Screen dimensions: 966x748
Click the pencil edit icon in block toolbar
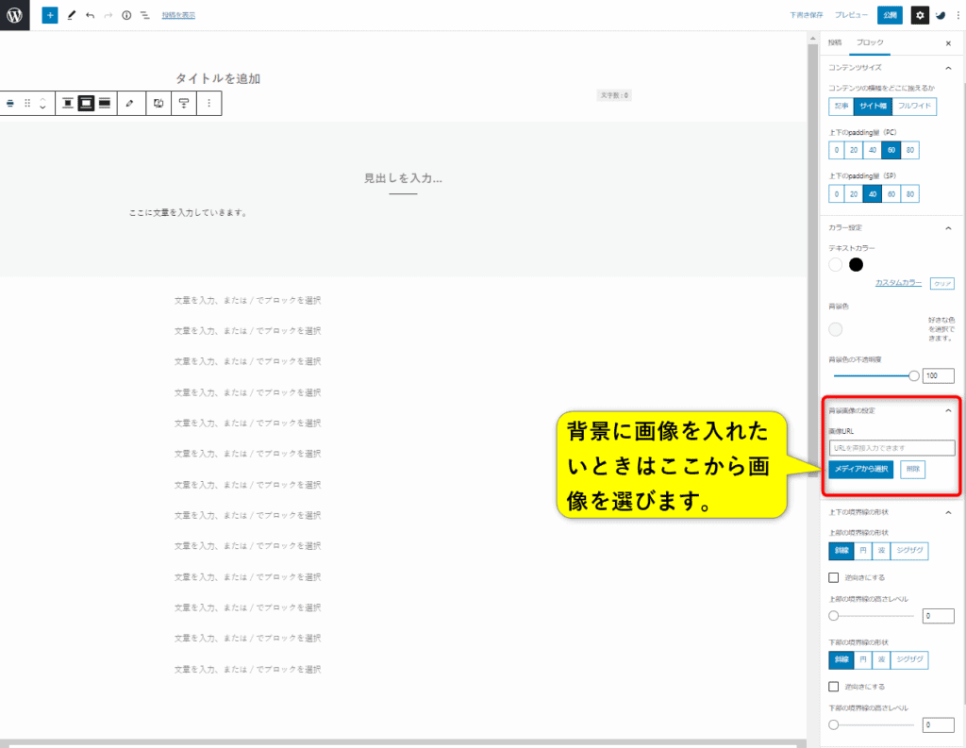point(129,103)
